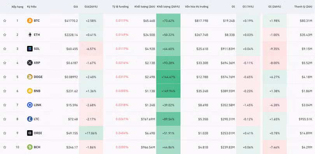Image resolution: width=315 pixels, height=154 pixels.
Task: Open the LINK symbol link
Action: tap(38, 105)
